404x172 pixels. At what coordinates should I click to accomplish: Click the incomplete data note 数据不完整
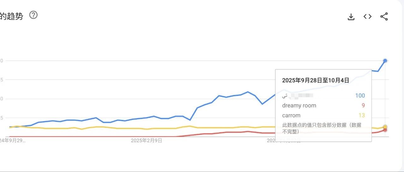322,128
